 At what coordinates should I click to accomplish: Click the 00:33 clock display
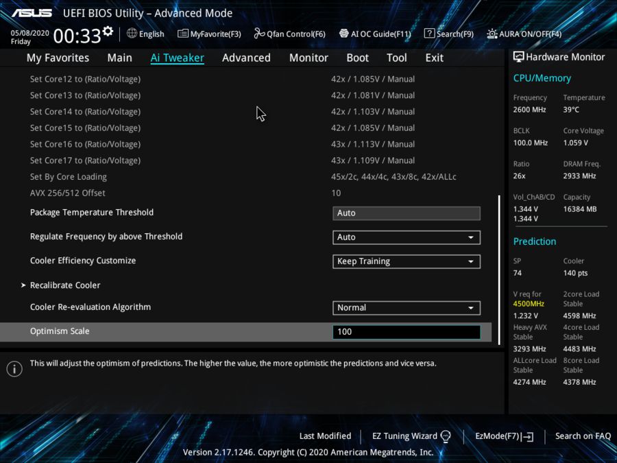click(x=77, y=36)
